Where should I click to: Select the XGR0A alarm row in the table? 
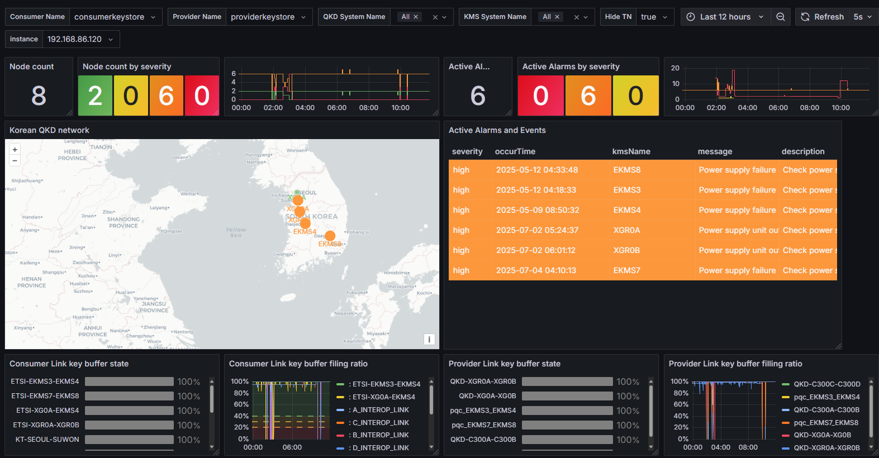click(x=626, y=230)
